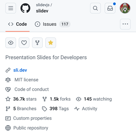
Task: Fork the repository with fork button
Action: (x=37, y=43)
